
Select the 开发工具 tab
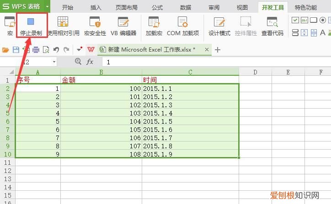click(273, 8)
